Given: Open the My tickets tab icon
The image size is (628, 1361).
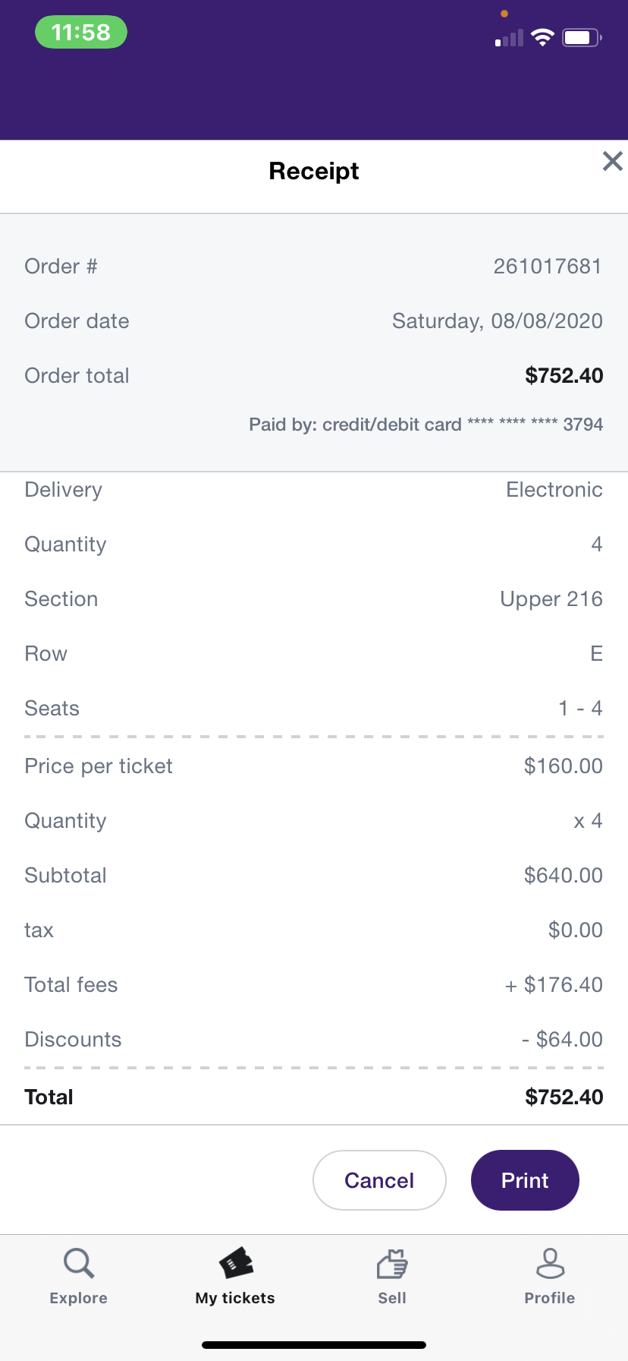Looking at the screenshot, I should tap(236, 1264).
